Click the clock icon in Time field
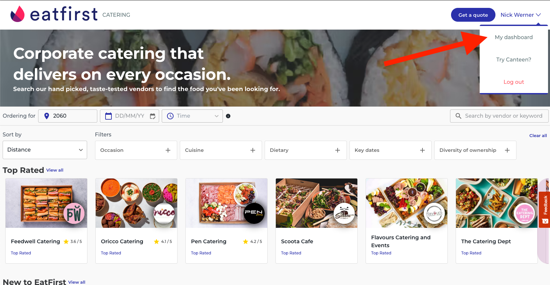The image size is (550, 285). tap(170, 116)
